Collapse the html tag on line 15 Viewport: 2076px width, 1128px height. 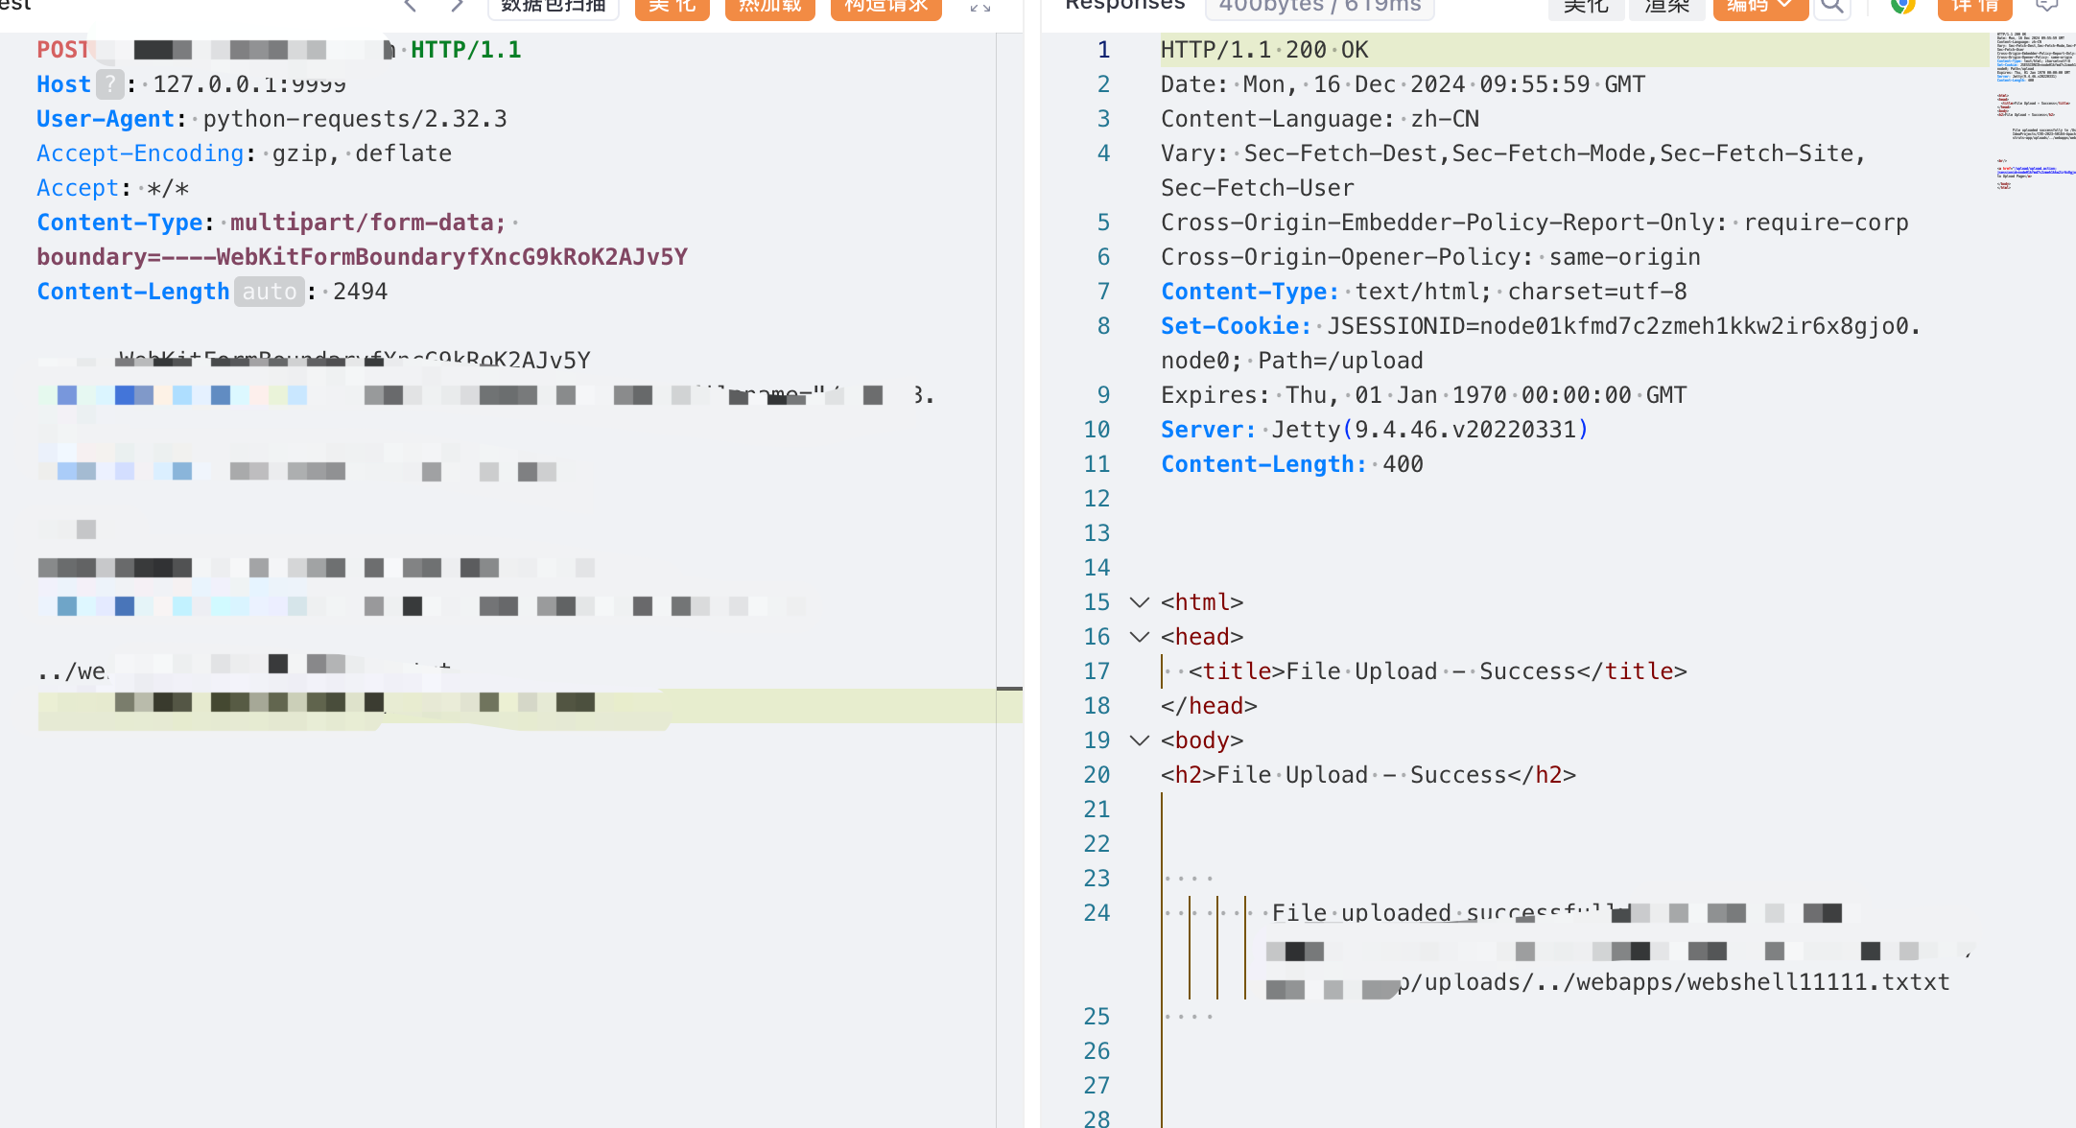[x=1140, y=602]
